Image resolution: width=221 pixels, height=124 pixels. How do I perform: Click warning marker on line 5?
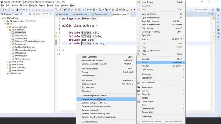click(56, 33)
